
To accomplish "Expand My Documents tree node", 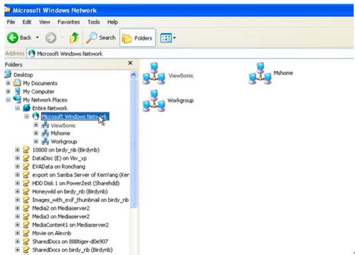I will click(x=8, y=83).
